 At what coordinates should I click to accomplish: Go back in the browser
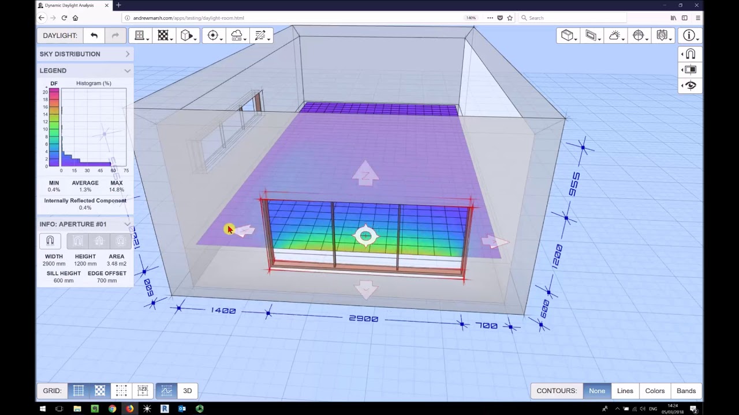41,18
